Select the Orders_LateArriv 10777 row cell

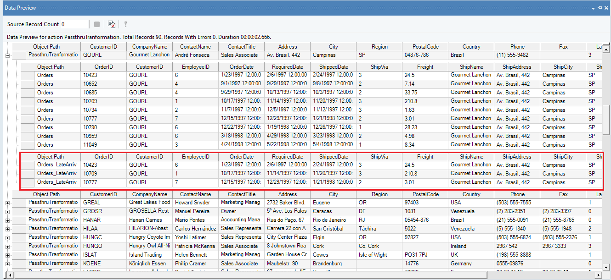tap(57, 182)
